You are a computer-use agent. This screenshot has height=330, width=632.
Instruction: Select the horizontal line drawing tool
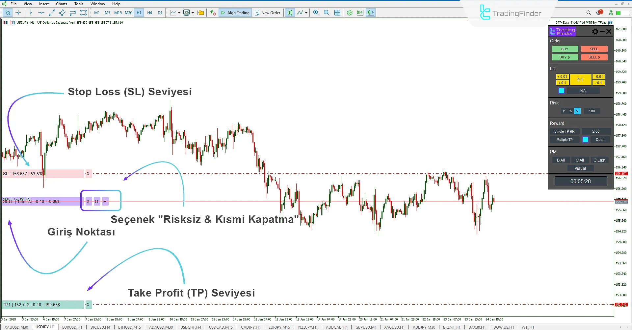coord(41,12)
